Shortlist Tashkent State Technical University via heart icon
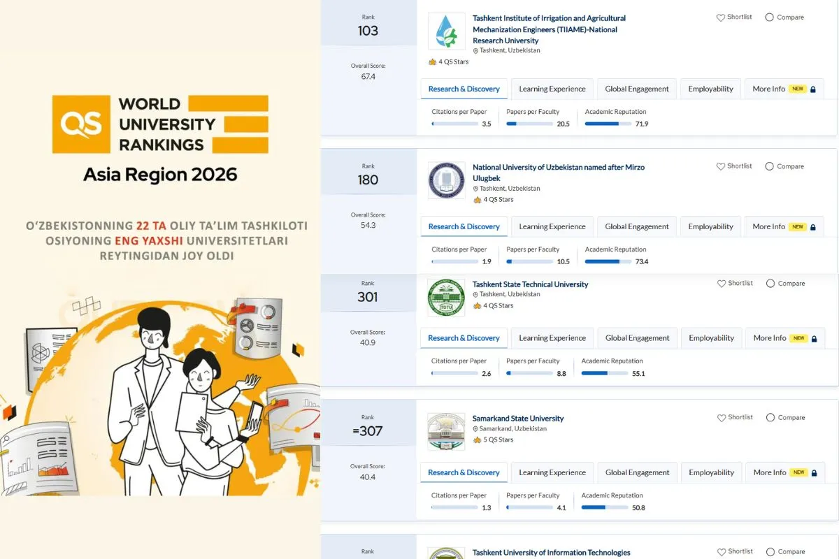Image resolution: width=839 pixels, height=559 pixels. (x=722, y=284)
